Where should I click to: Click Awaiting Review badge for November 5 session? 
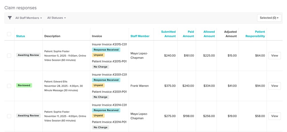pyautogui.click(x=28, y=55)
